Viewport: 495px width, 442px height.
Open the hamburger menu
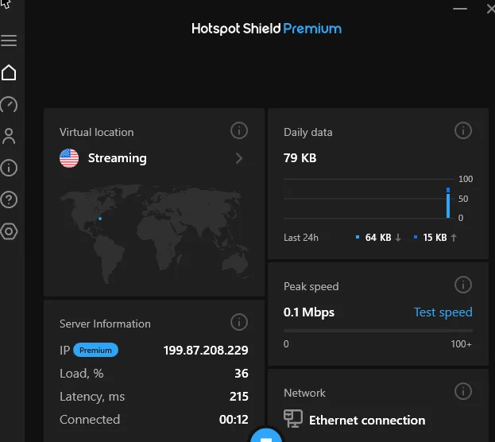tap(9, 41)
